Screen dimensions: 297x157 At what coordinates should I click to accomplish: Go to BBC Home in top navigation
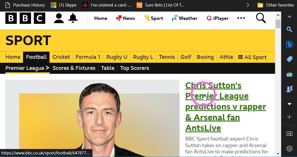[101, 18]
